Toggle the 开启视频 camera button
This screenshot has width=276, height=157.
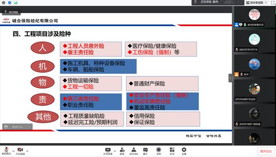(x=20, y=151)
